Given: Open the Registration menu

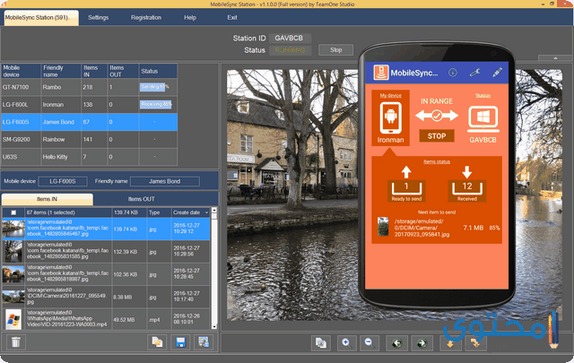Looking at the screenshot, I should [x=146, y=18].
